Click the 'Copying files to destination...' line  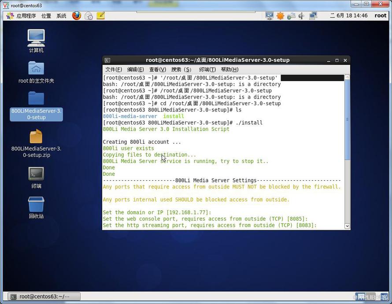click(x=149, y=155)
